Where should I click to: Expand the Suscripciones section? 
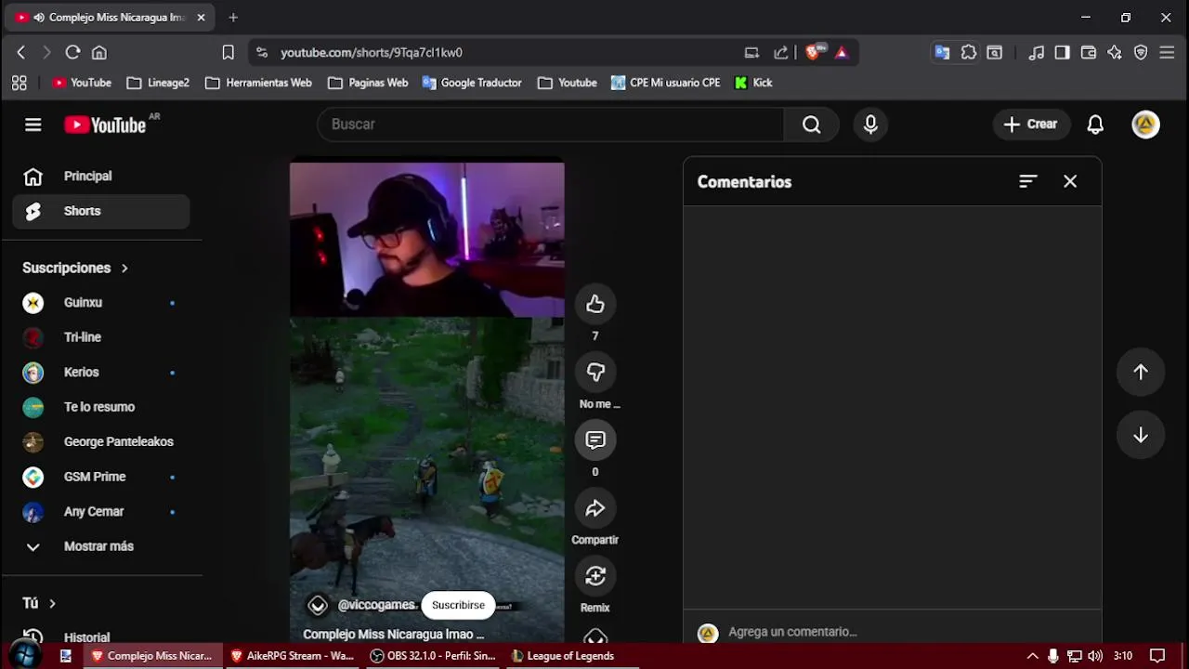click(76, 268)
